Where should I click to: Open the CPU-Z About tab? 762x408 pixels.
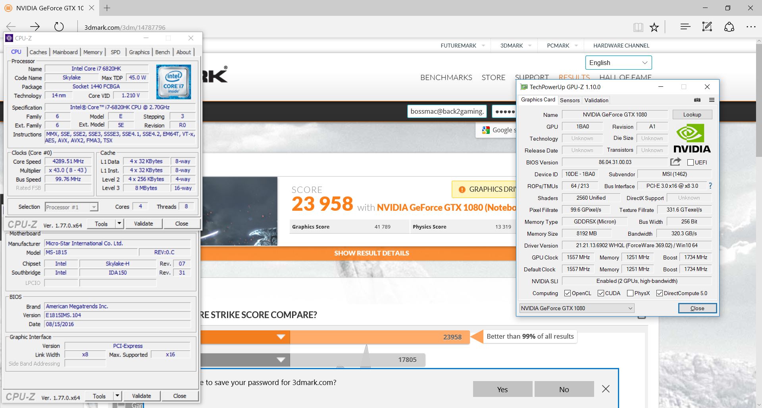183,52
